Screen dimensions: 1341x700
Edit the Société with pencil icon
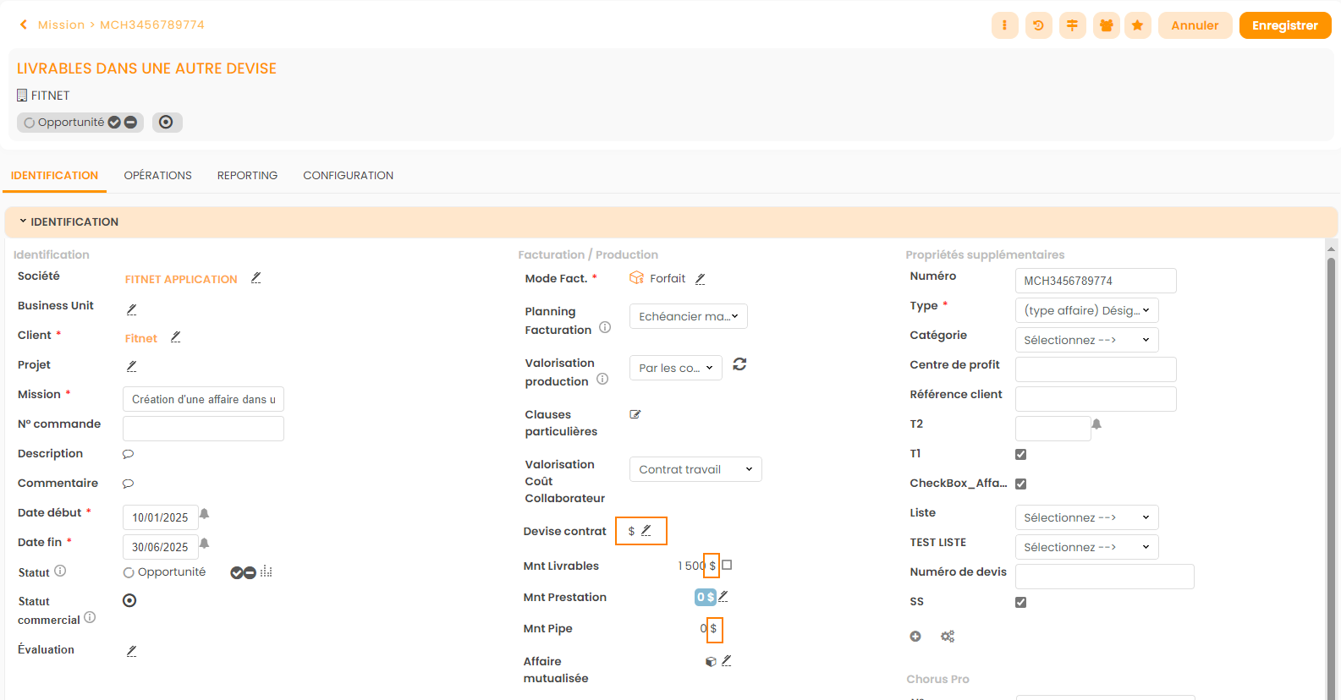point(256,278)
